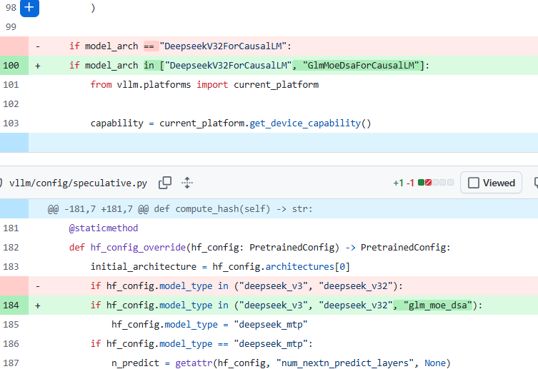This screenshot has height=369, width=538.
Task: Select line number 184 in the diff
Action: click(x=11, y=305)
